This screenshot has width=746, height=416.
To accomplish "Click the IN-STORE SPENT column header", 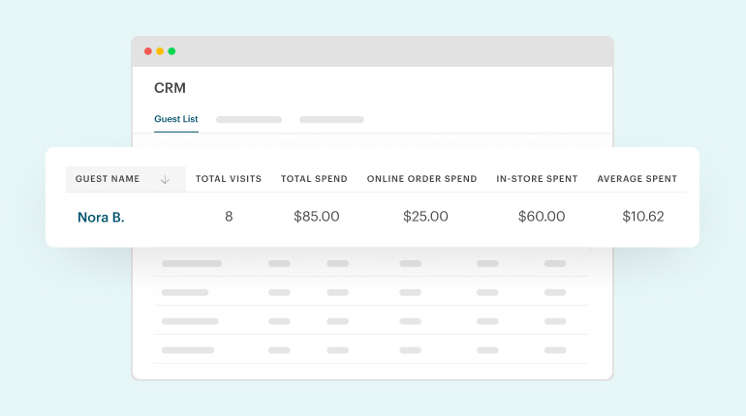I will click(x=537, y=179).
